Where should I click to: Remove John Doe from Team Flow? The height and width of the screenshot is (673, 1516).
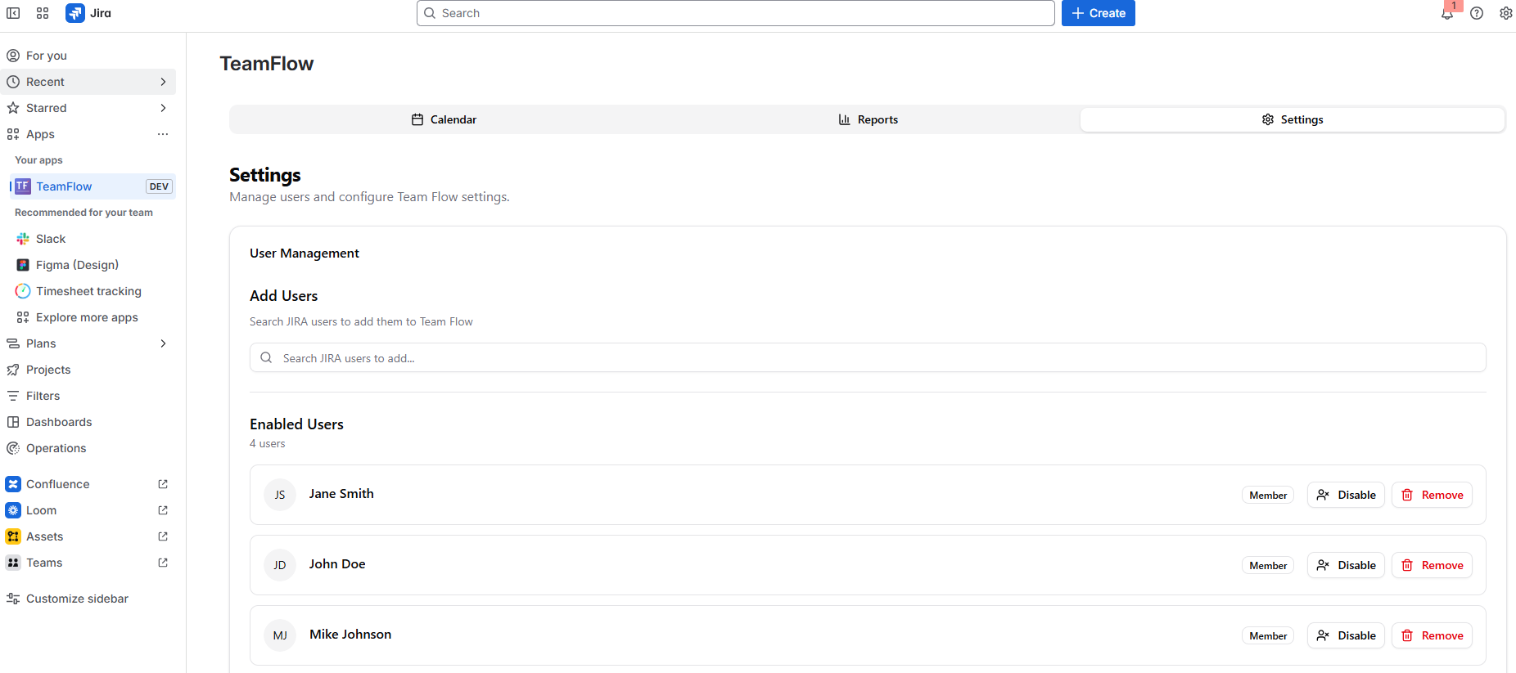click(x=1432, y=565)
